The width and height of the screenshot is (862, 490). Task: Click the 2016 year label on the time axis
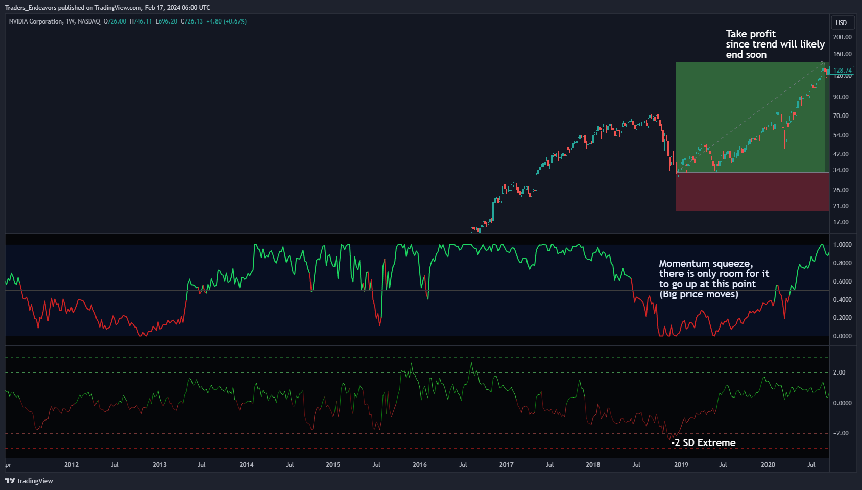coord(420,465)
